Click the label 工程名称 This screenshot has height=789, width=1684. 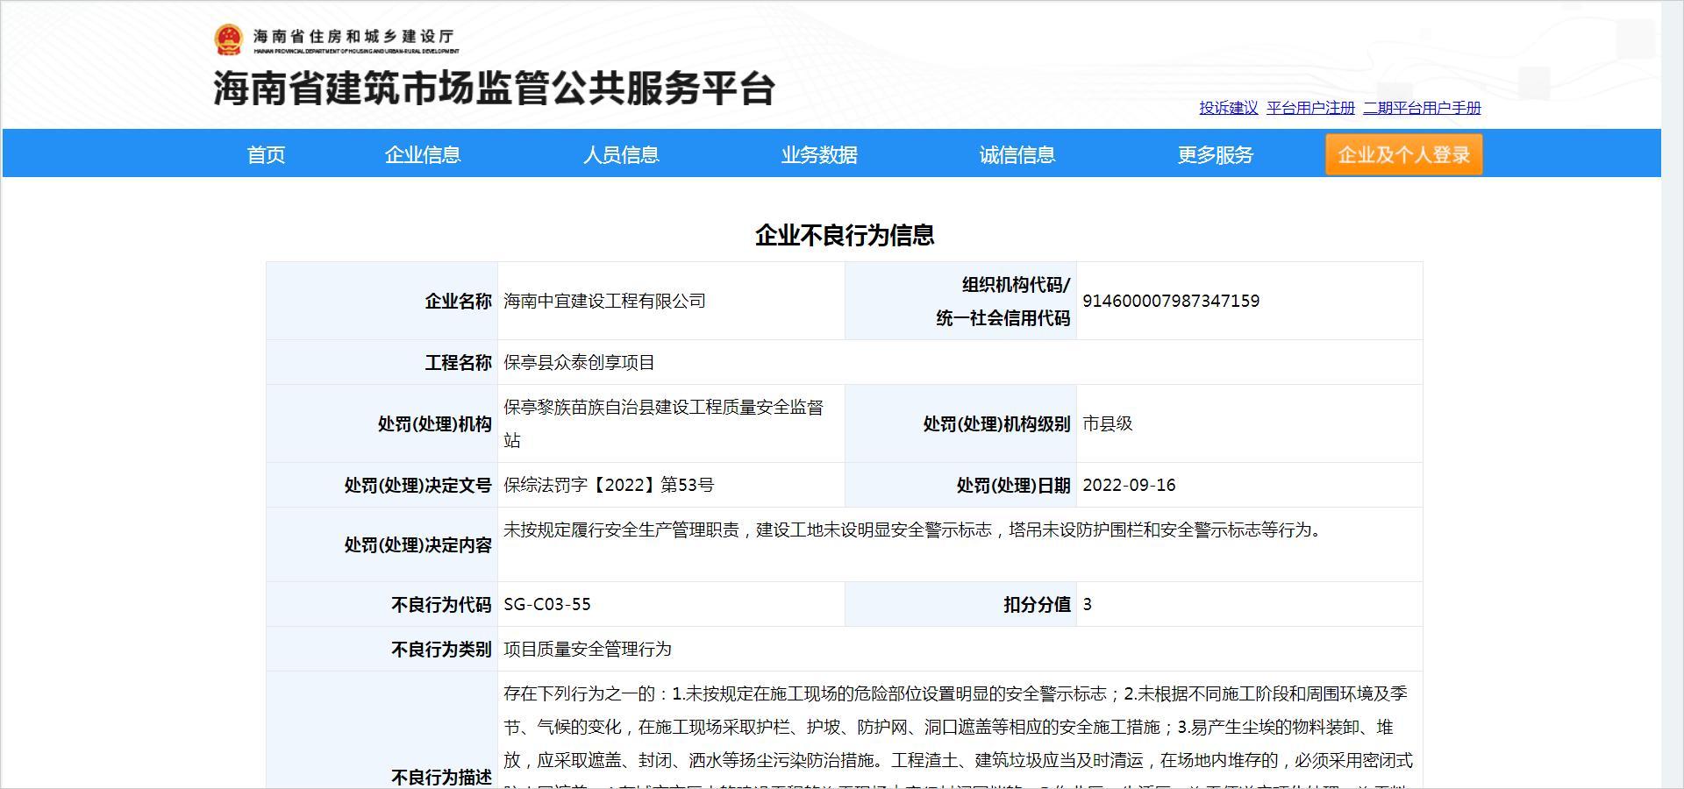[x=458, y=362]
